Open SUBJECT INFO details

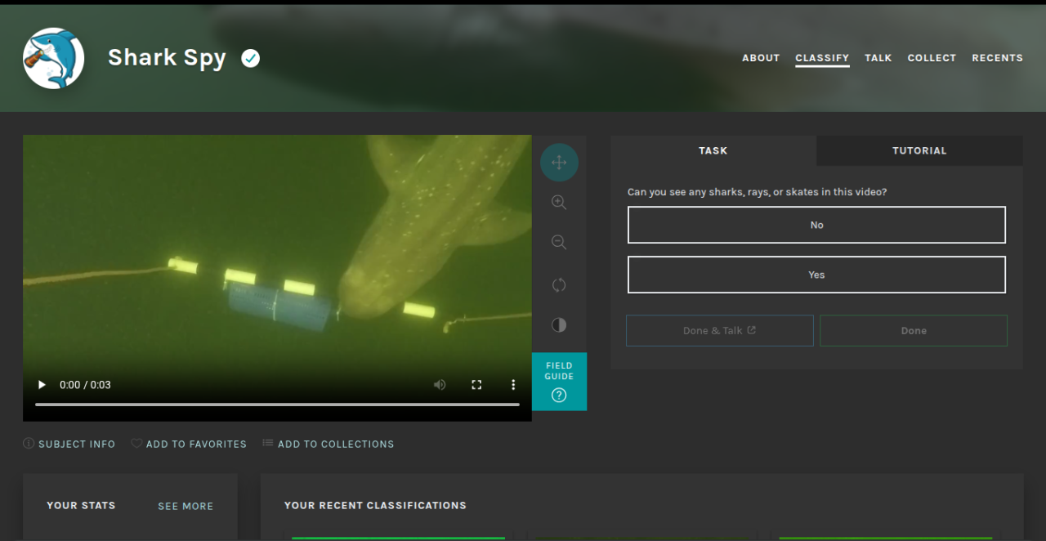tap(69, 444)
